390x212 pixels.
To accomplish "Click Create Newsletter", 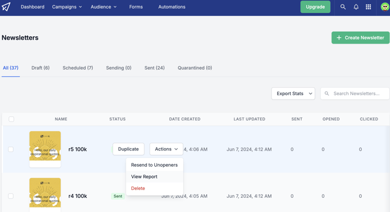I will tap(361, 38).
